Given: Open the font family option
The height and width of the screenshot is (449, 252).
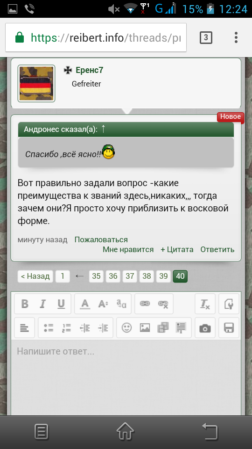Looking at the screenshot, I should pyautogui.click(x=121, y=304).
